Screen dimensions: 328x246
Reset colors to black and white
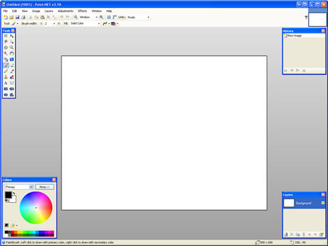7,201
